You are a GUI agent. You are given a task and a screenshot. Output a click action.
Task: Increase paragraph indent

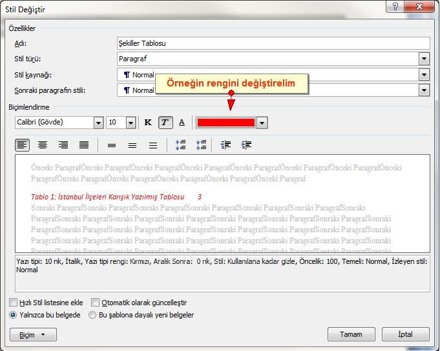click(246, 145)
